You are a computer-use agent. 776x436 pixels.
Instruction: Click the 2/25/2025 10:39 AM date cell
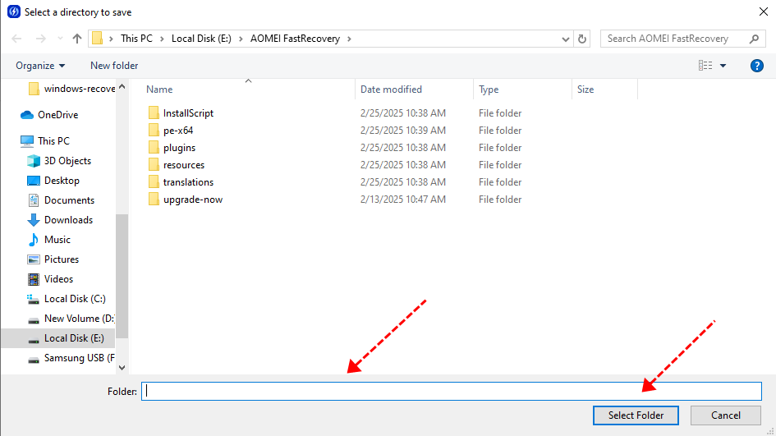coord(403,131)
